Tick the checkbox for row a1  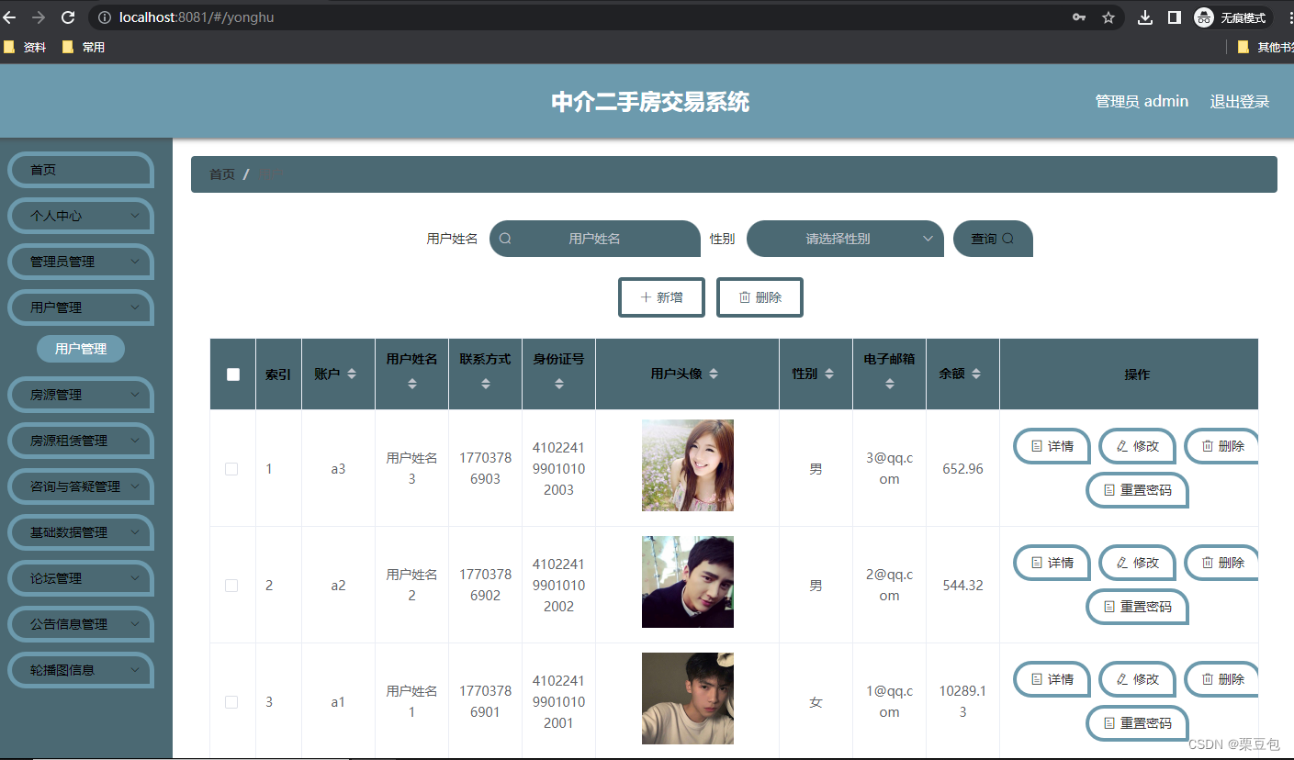231,702
